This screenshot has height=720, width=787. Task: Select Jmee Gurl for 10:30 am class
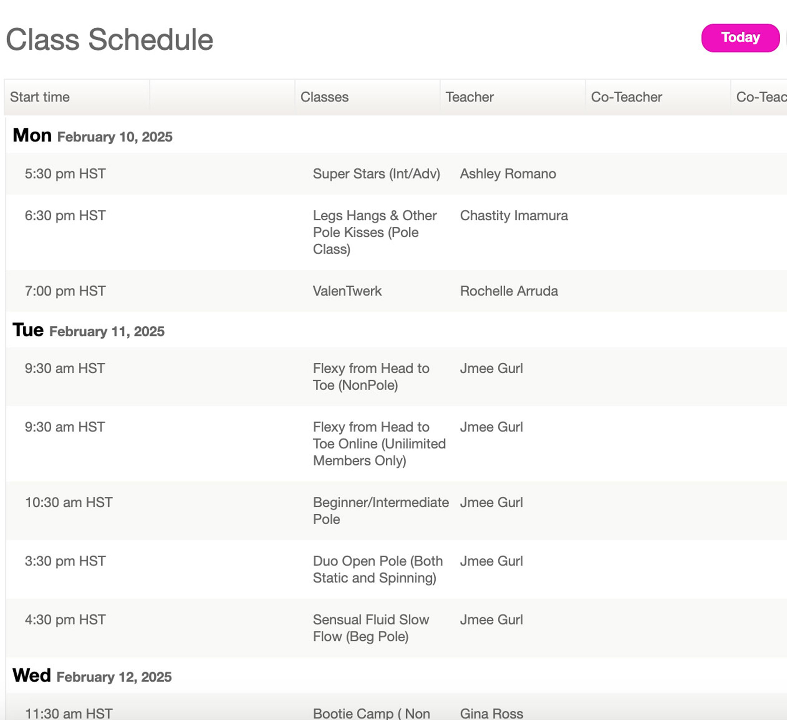(491, 502)
